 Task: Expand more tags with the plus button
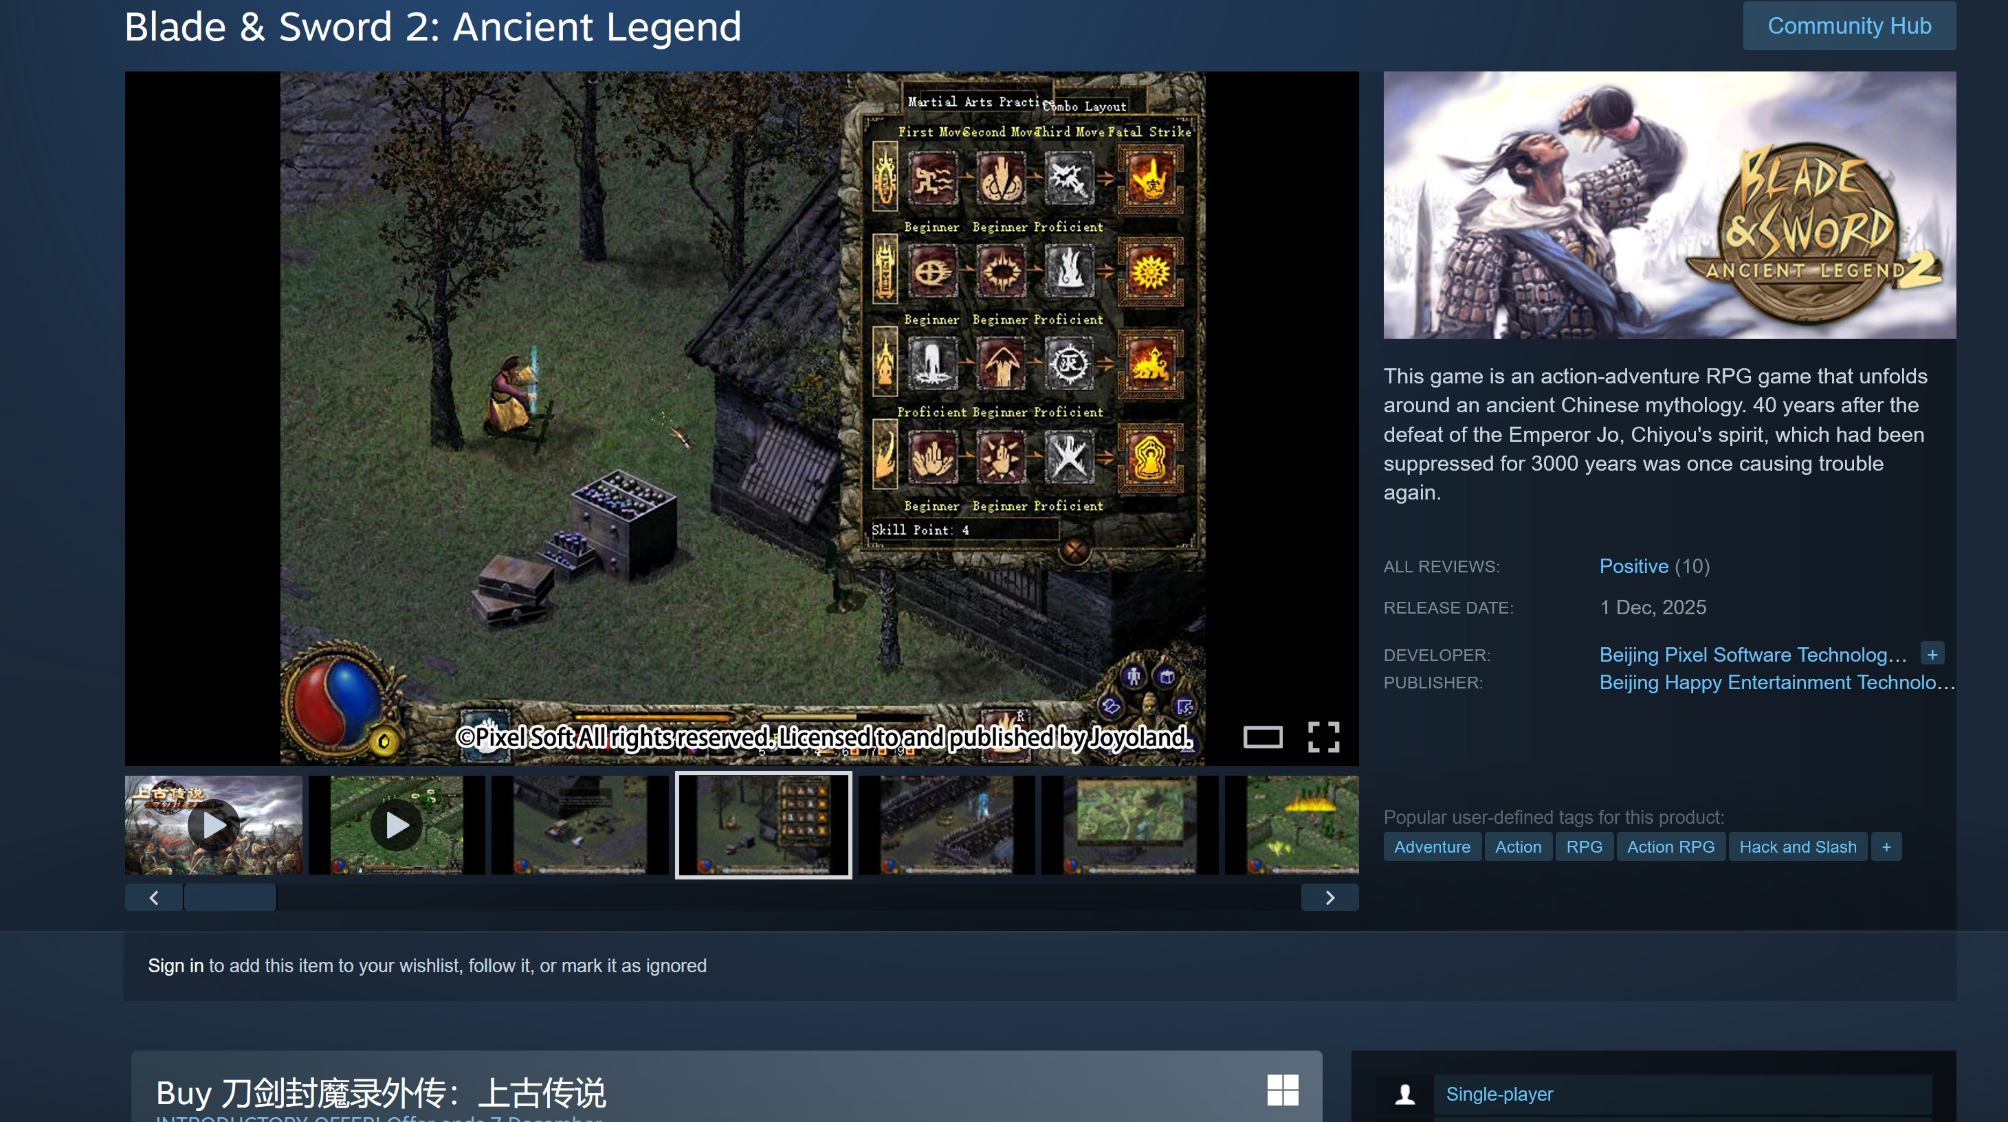coord(1886,847)
